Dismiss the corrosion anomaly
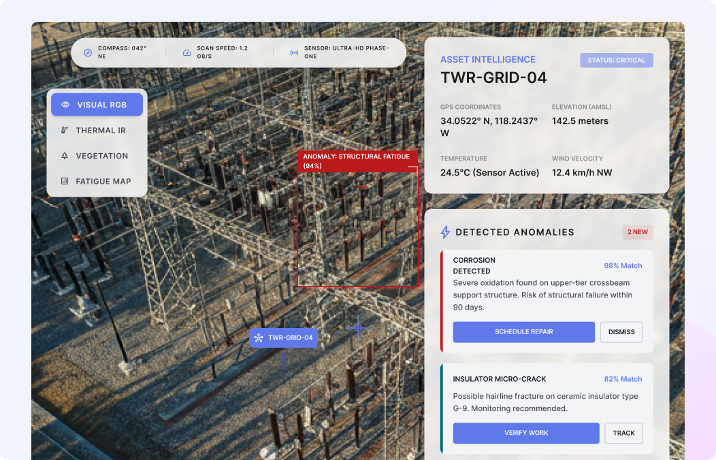 (x=621, y=332)
